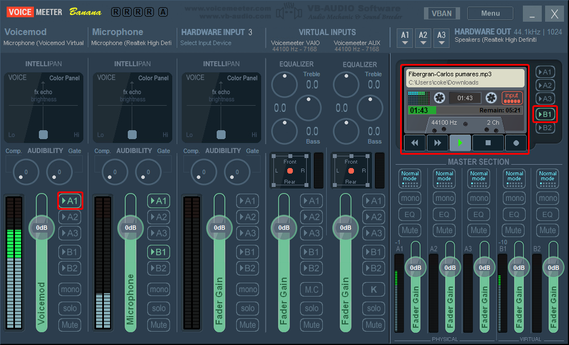Adjust the Voicemeeter AUX Treble knob
The image size is (569, 345).
pyautogui.click(x=346, y=85)
